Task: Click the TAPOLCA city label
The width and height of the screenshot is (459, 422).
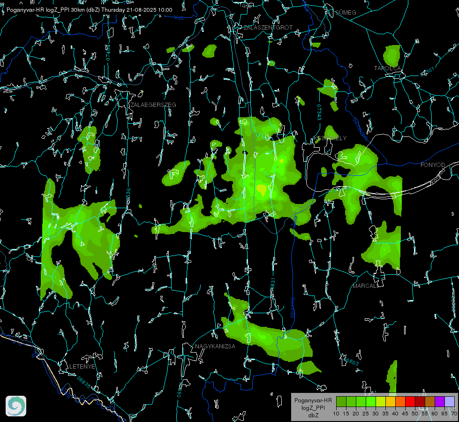Action: 387,68
